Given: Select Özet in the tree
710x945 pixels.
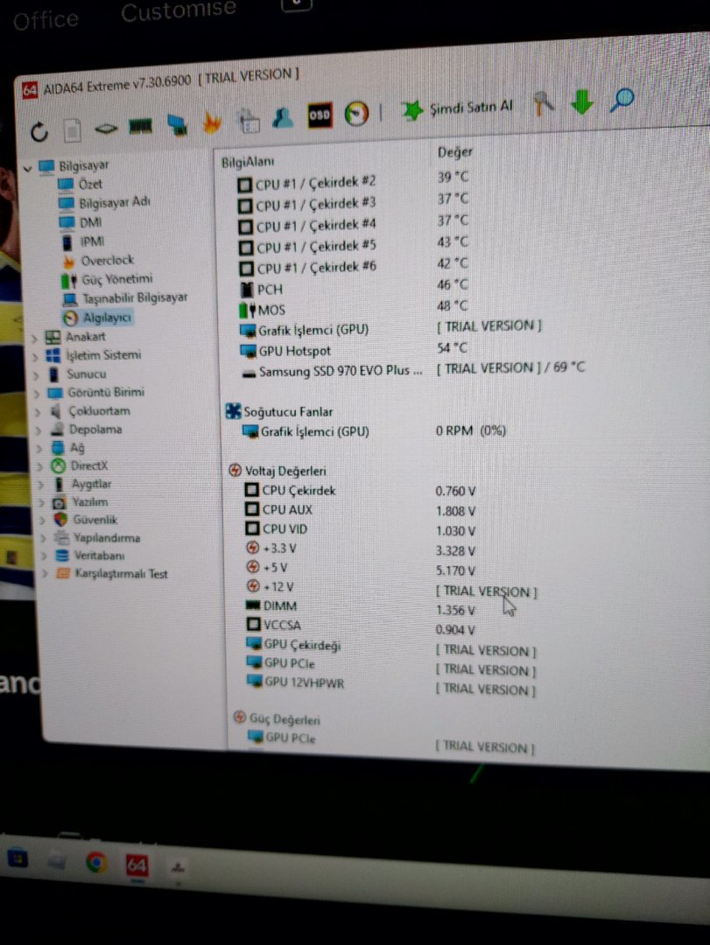Looking at the screenshot, I should click(x=90, y=184).
